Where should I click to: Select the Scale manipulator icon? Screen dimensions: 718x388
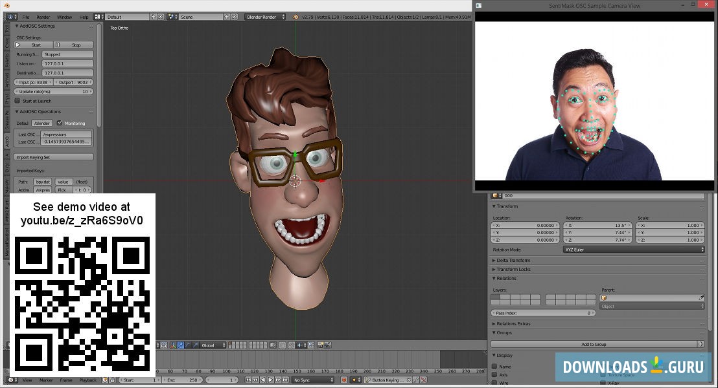point(195,345)
